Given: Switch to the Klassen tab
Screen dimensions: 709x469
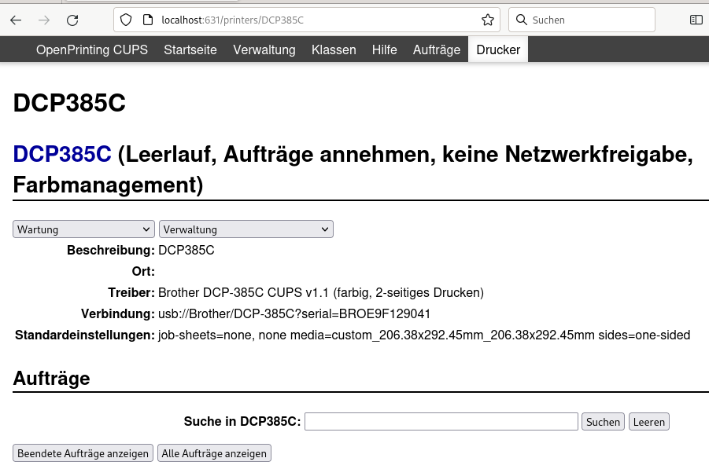Looking at the screenshot, I should 334,49.
